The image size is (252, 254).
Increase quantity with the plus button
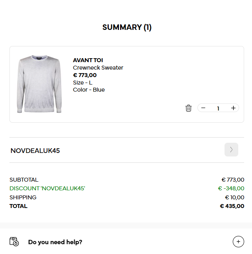coord(233,108)
